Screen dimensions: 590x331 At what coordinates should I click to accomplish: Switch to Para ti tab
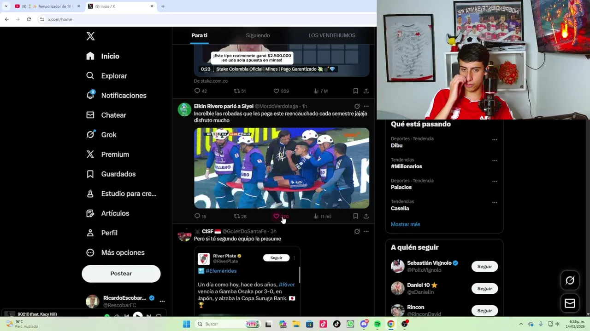199,35
